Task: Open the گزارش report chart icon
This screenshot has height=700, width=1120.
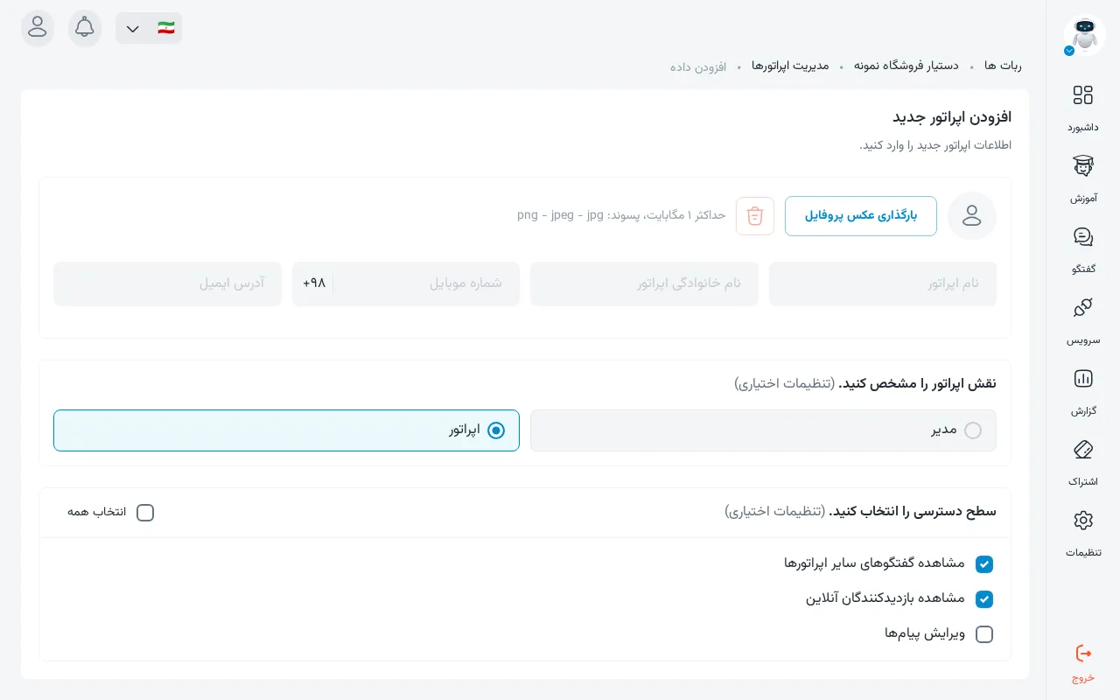Action: 1083,379
